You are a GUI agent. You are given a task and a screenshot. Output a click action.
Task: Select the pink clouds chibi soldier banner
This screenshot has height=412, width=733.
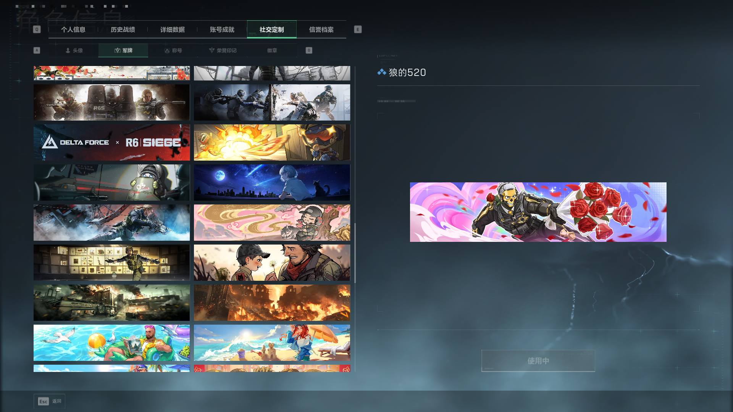point(272,222)
